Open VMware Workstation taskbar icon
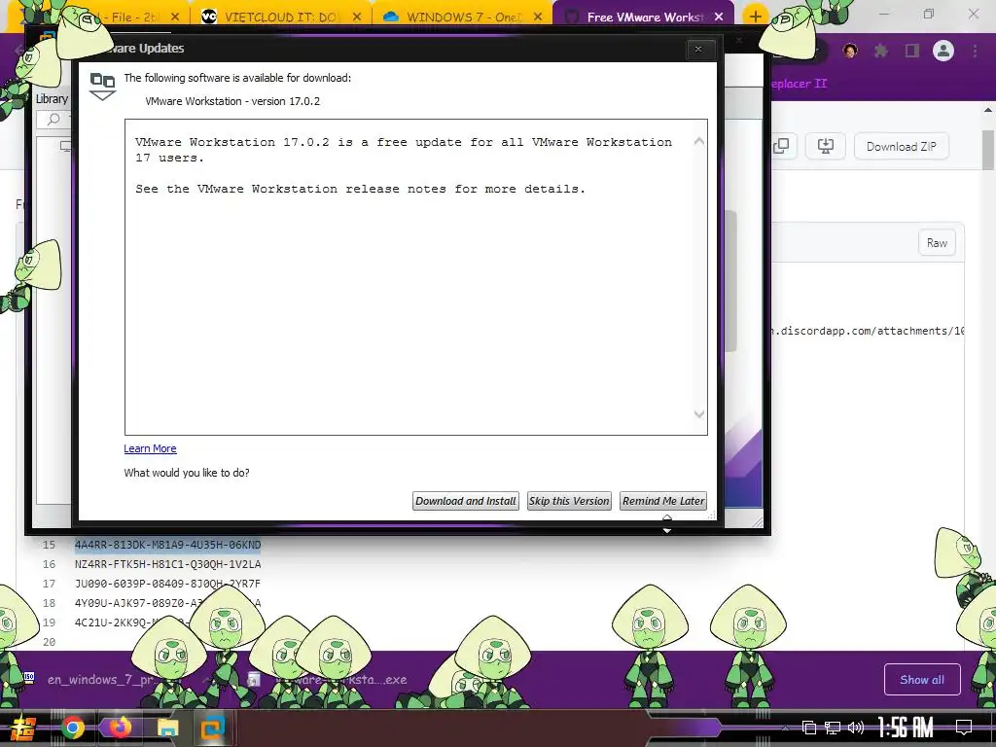The height and width of the screenshot is (747, 996). [212, 728]
